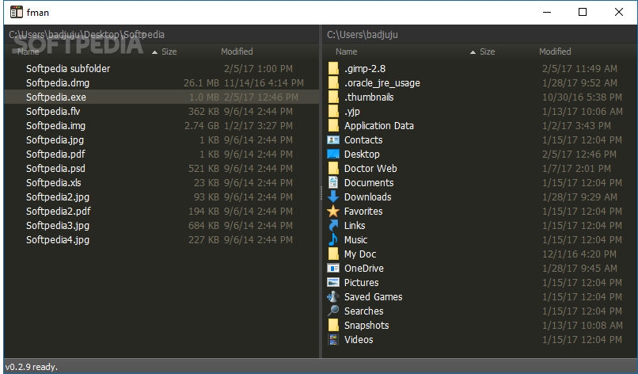Click the Snapshots folder icon

[333, 325]
